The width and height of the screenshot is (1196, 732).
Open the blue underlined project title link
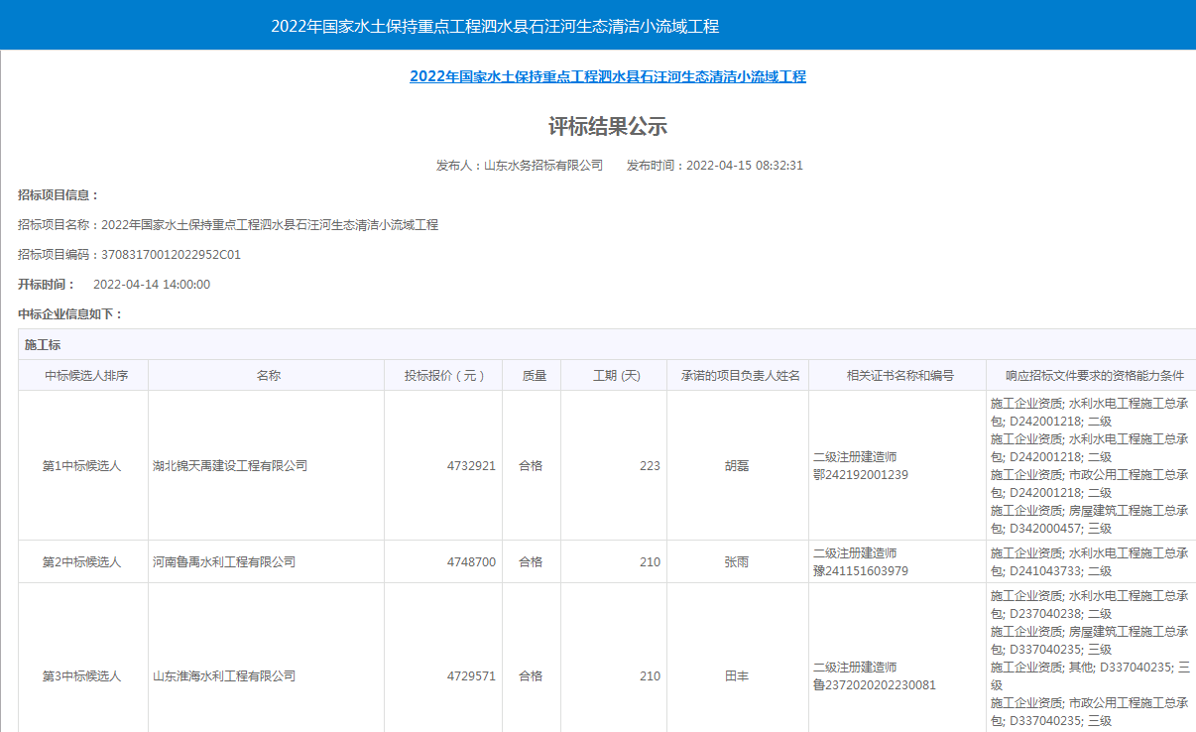coord(607,76)
